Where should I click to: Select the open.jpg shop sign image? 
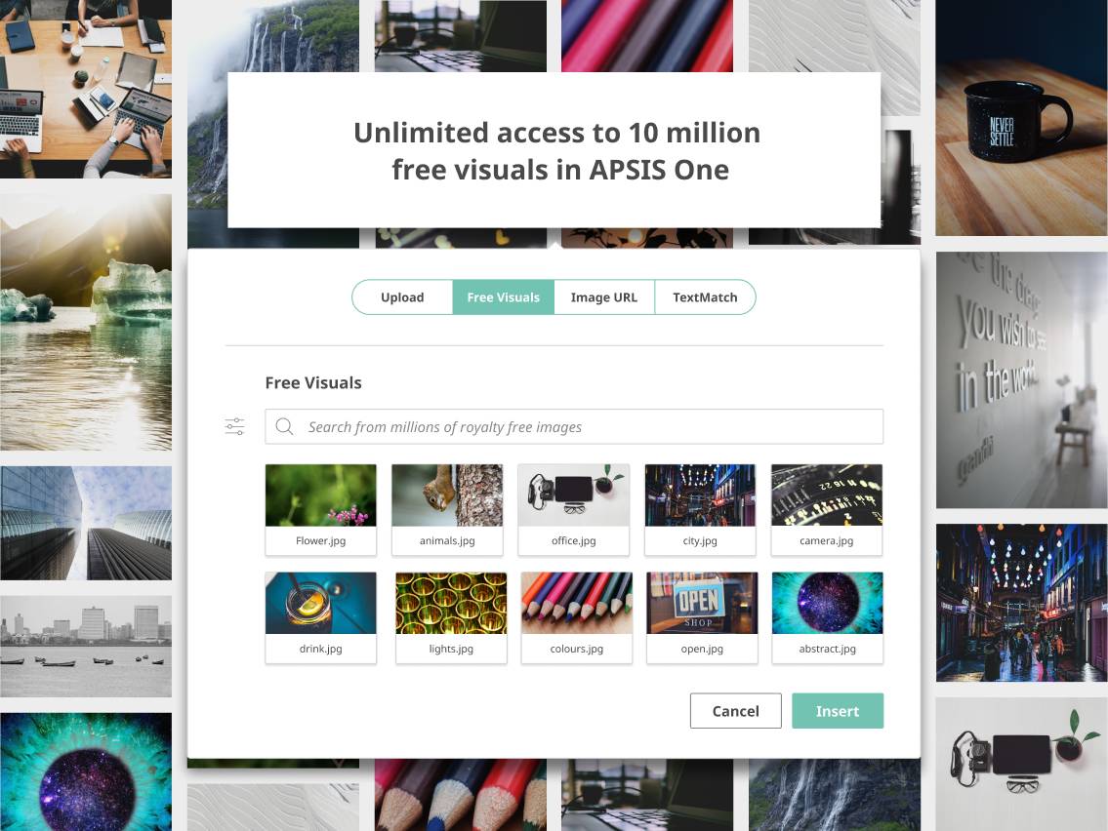[x=702, y=617]
